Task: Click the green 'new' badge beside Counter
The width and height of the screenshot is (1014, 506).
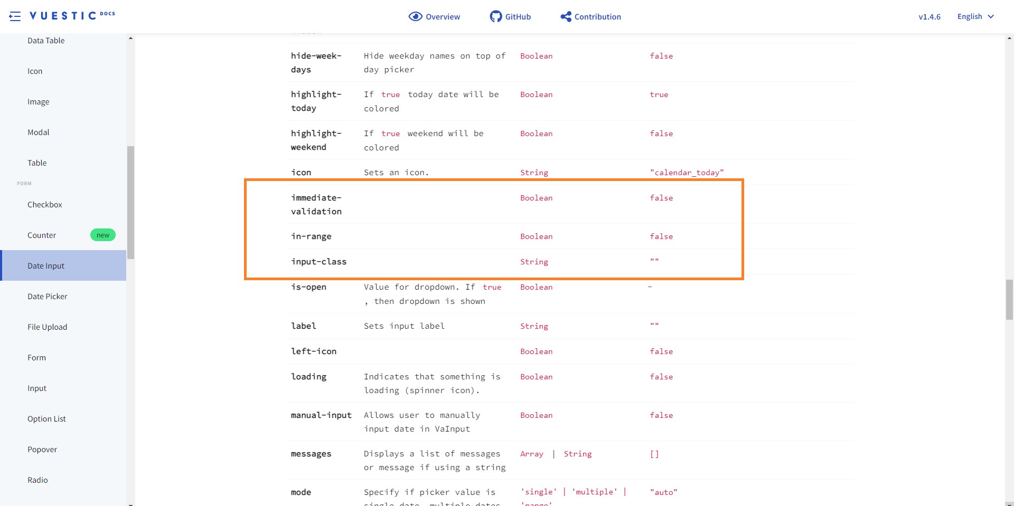Action: click(102, 235)
